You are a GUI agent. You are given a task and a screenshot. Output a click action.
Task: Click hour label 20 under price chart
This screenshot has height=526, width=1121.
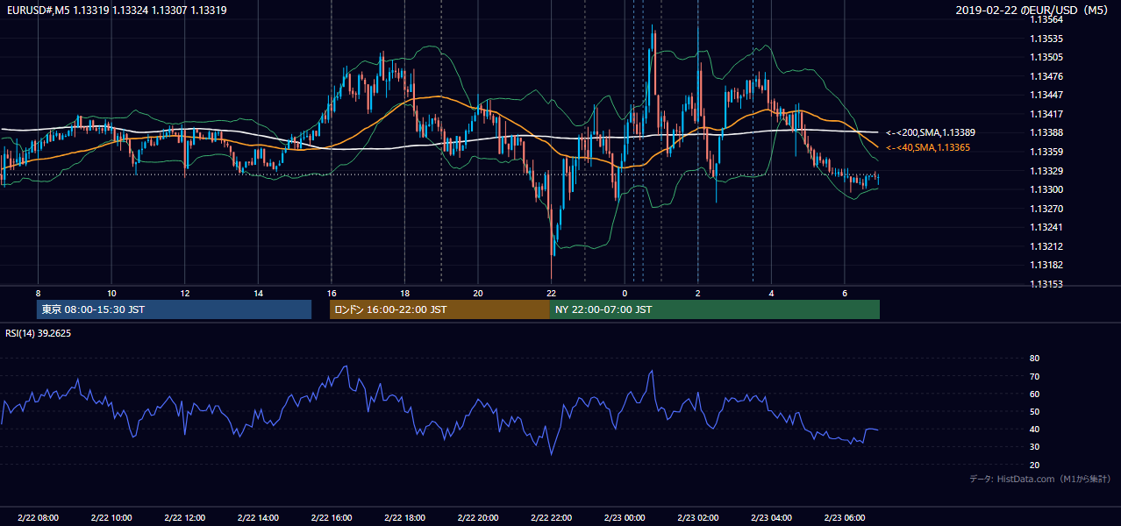[478, 293]
